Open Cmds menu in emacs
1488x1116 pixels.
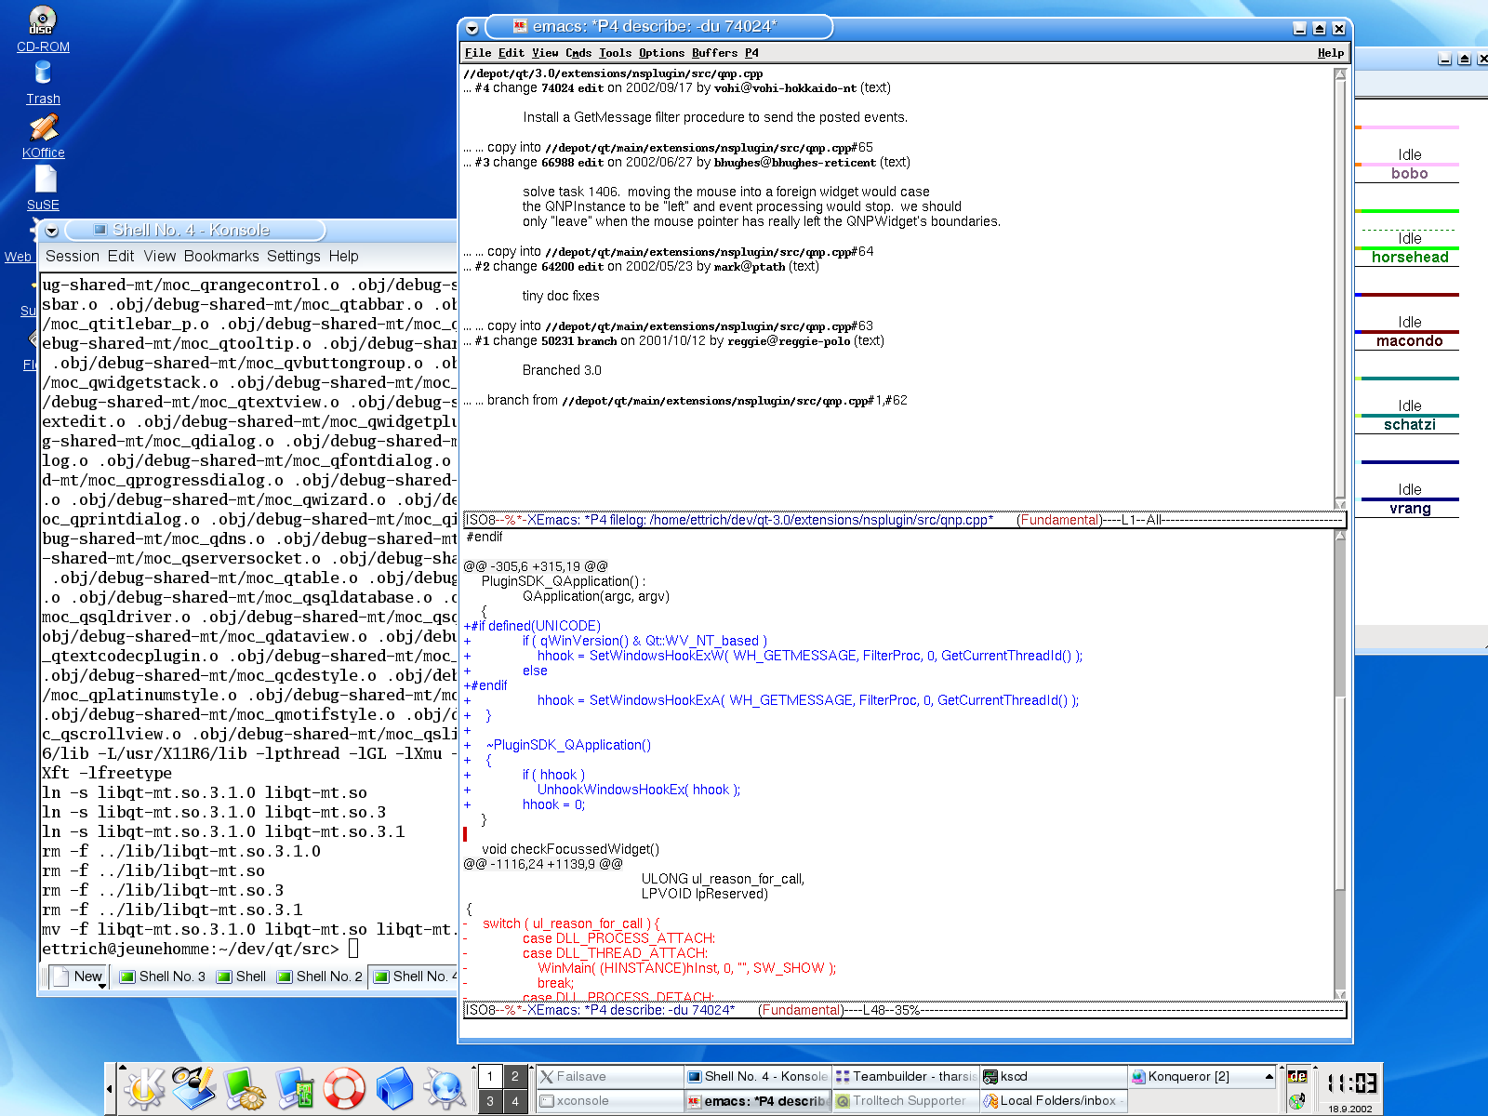click(578, 53)
